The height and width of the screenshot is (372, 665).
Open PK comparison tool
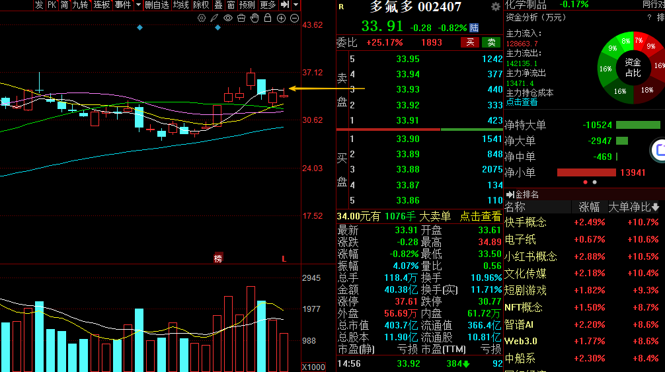click(52, 5)
